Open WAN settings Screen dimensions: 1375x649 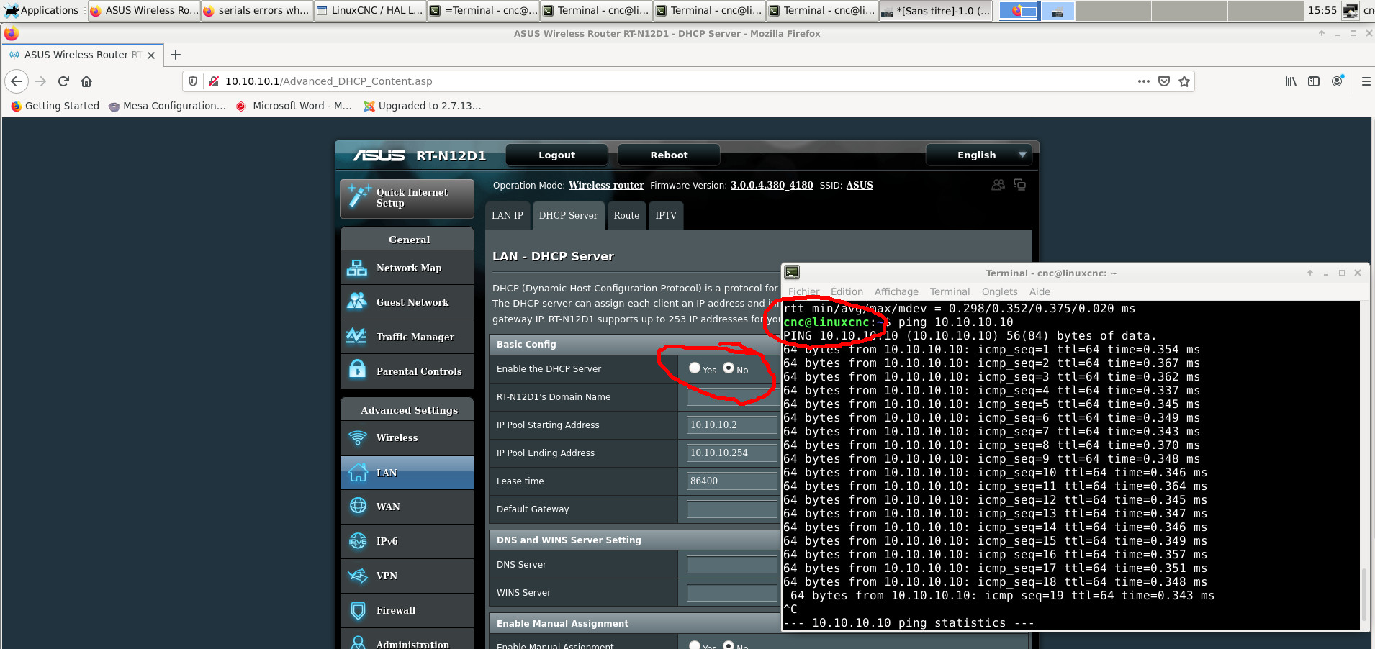point(407,507)
